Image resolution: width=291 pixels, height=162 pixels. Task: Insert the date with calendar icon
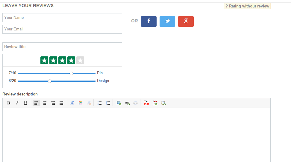pyautogui.click(x=155, y=103)
